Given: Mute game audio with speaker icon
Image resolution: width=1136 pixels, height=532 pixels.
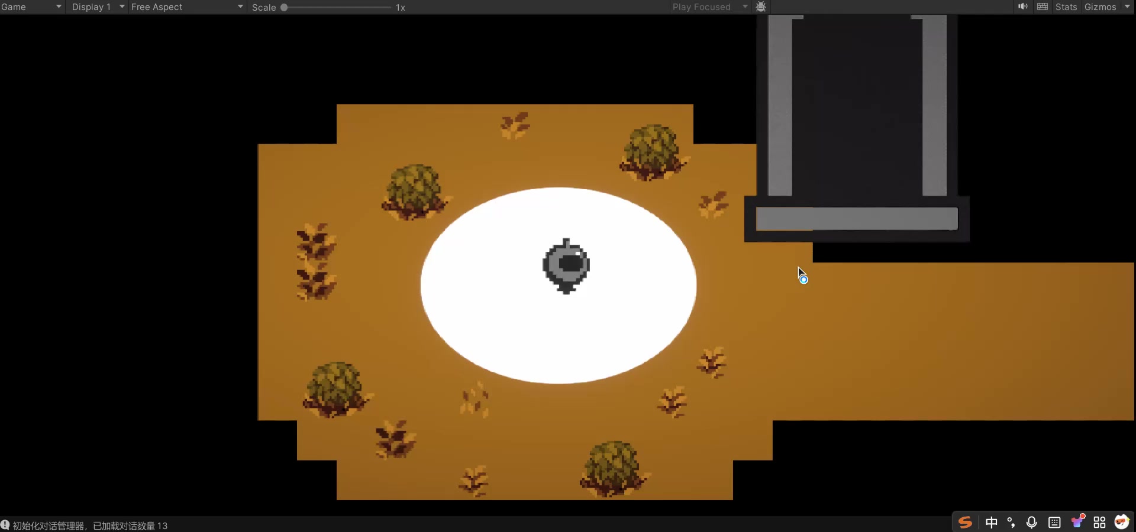Looking at the screenshot, I should pyautogui.click(x=1022, y=7).
